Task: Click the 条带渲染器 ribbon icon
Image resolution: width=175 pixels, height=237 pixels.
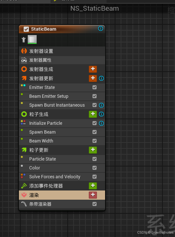Action: point(24,204)
